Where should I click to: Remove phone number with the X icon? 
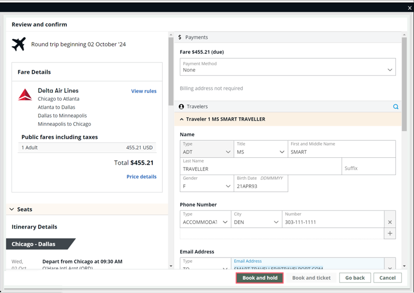coord(390,222)
